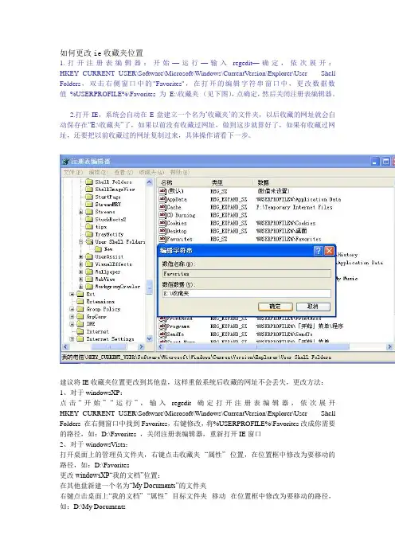The height and width of the screenshot is (559, 395).
Task: Click the Internet folder icon in tree
Action: click(x=80, y=331)
